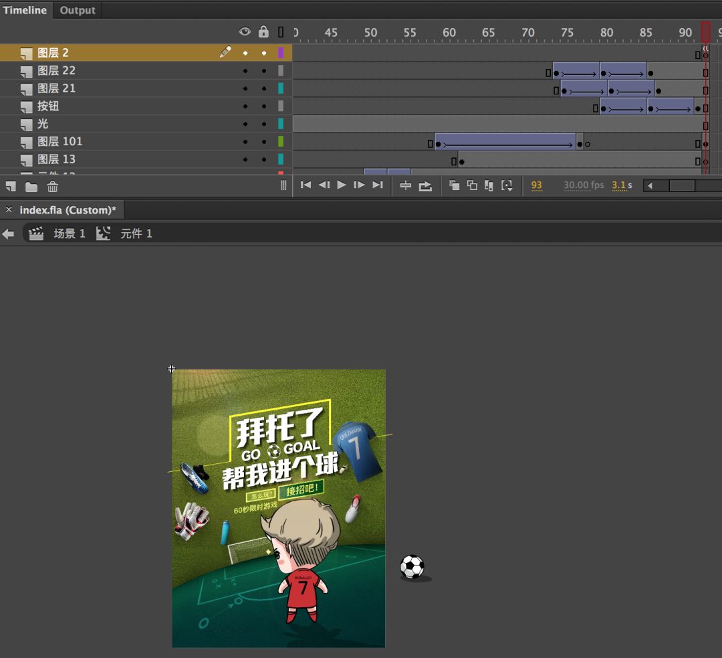Click the show all layers as outlines icon
This screenshot has height=658, width=722.
pos(281,32)
